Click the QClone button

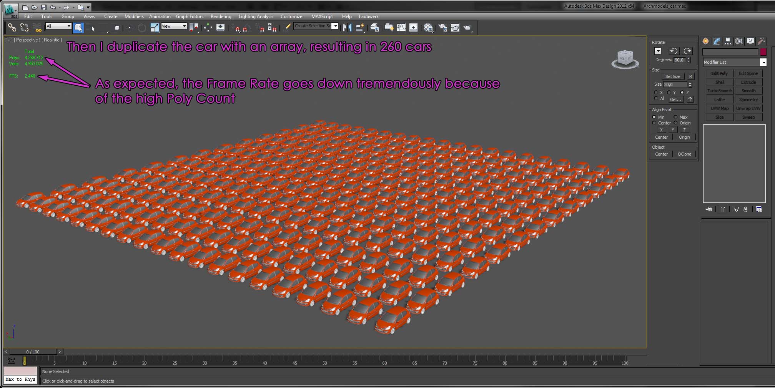[684, 154]
